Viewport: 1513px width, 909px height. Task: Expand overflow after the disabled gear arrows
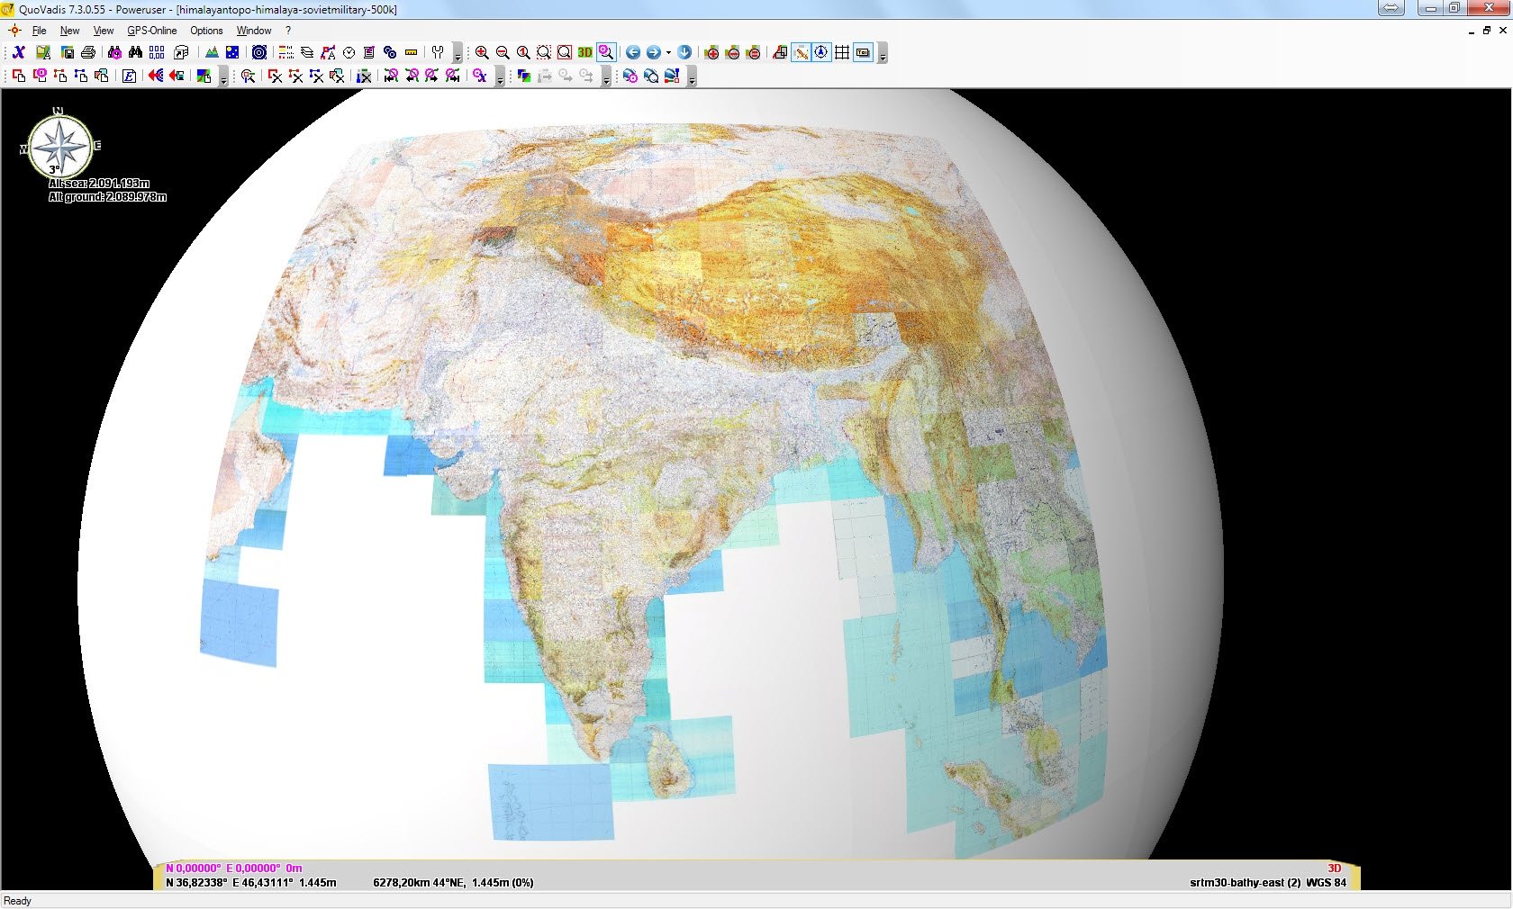point(606,76)
